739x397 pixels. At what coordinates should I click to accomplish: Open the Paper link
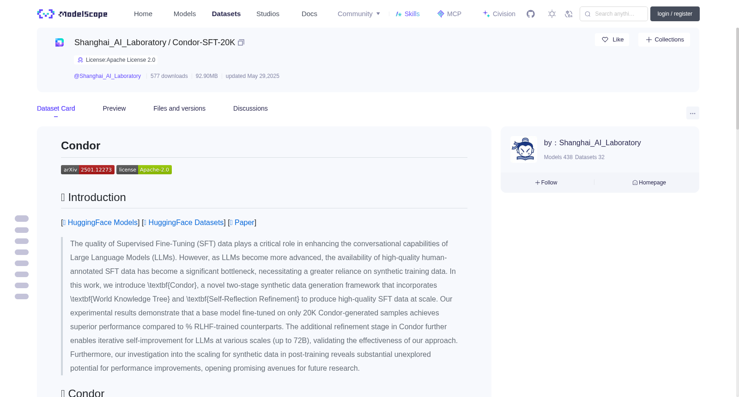click(x=244, y=223)
